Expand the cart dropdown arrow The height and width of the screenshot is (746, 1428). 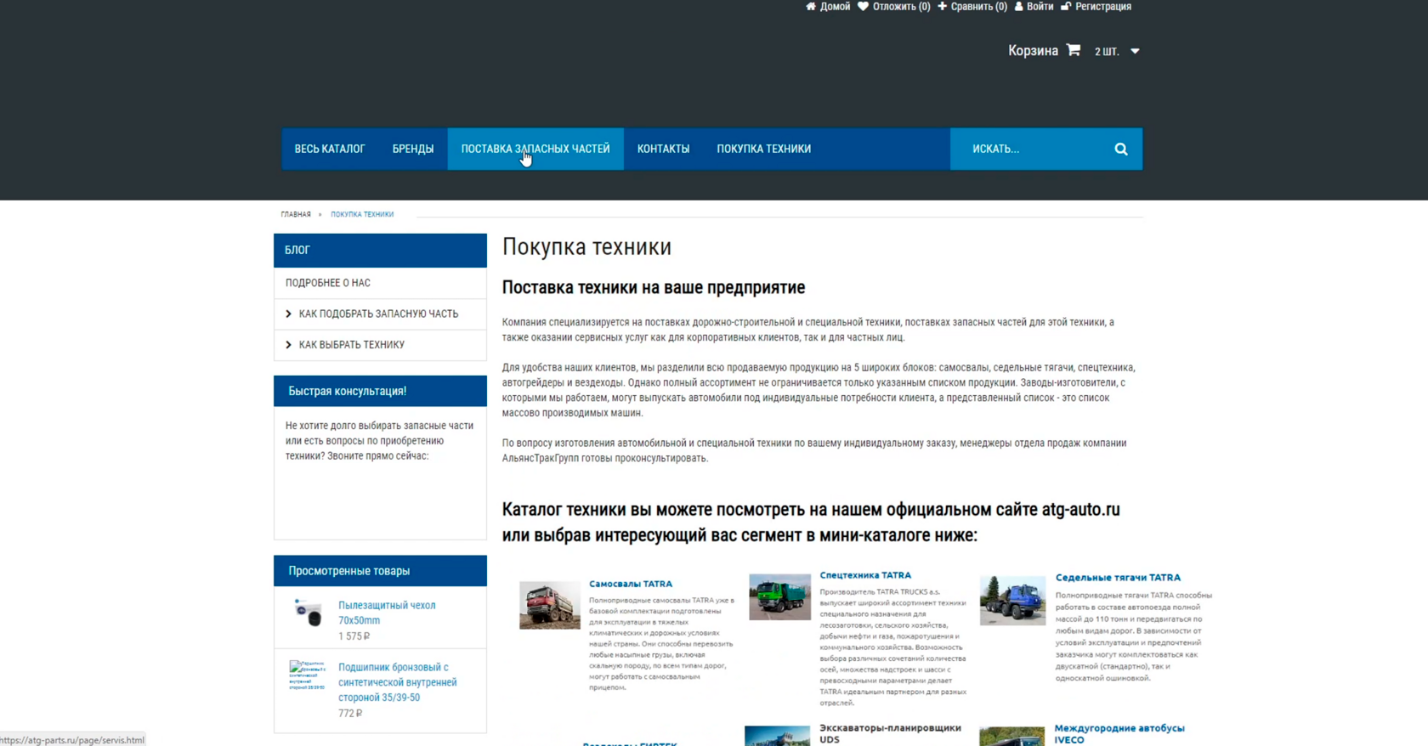point(1135,51)
